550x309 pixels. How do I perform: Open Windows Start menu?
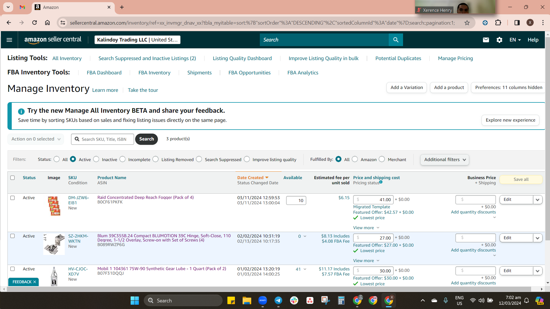tap(135, 300)
